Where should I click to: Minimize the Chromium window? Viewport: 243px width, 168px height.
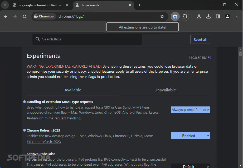[x=212, y=5]
